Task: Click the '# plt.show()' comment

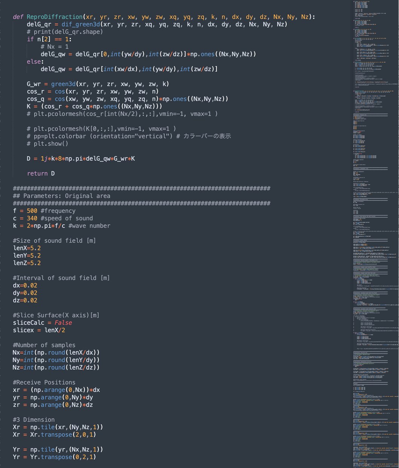Action: 48,144
